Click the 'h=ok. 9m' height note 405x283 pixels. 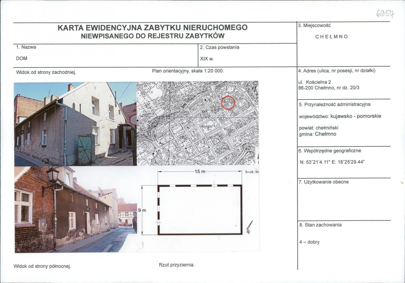(x=252, y=172)
